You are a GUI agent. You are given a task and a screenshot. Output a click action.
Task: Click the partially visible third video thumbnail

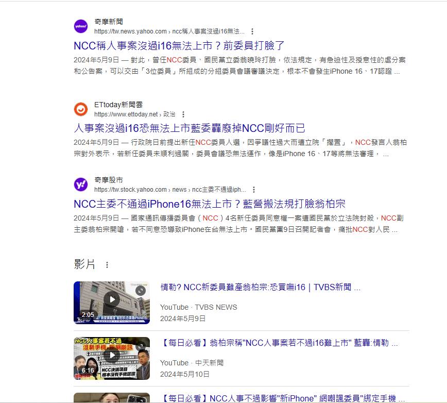pyautogui.click(x=112, y=398)
